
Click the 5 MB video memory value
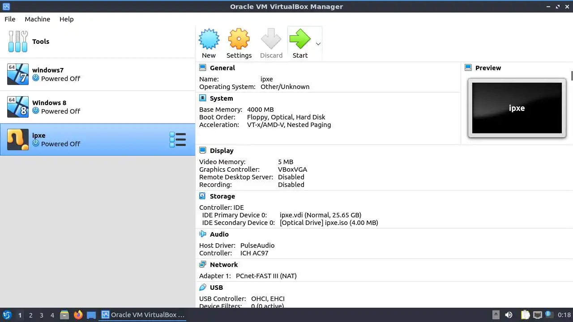(x=286, y=162)
